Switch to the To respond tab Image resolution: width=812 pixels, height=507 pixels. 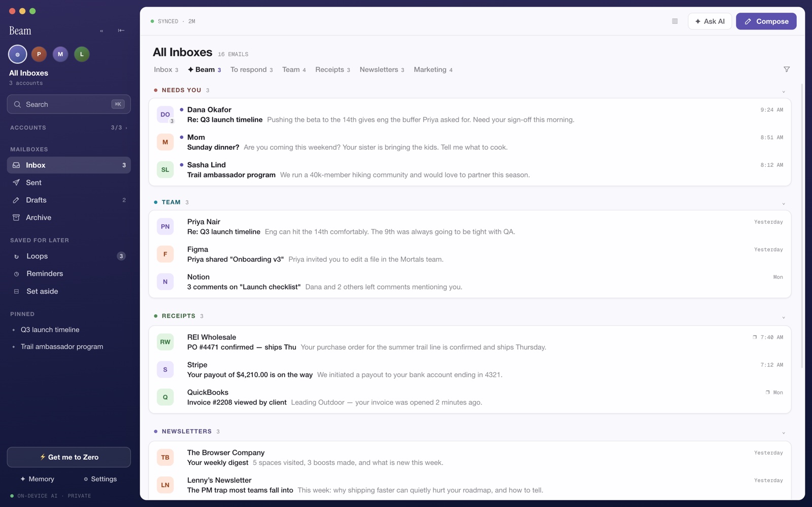[252, 69]
